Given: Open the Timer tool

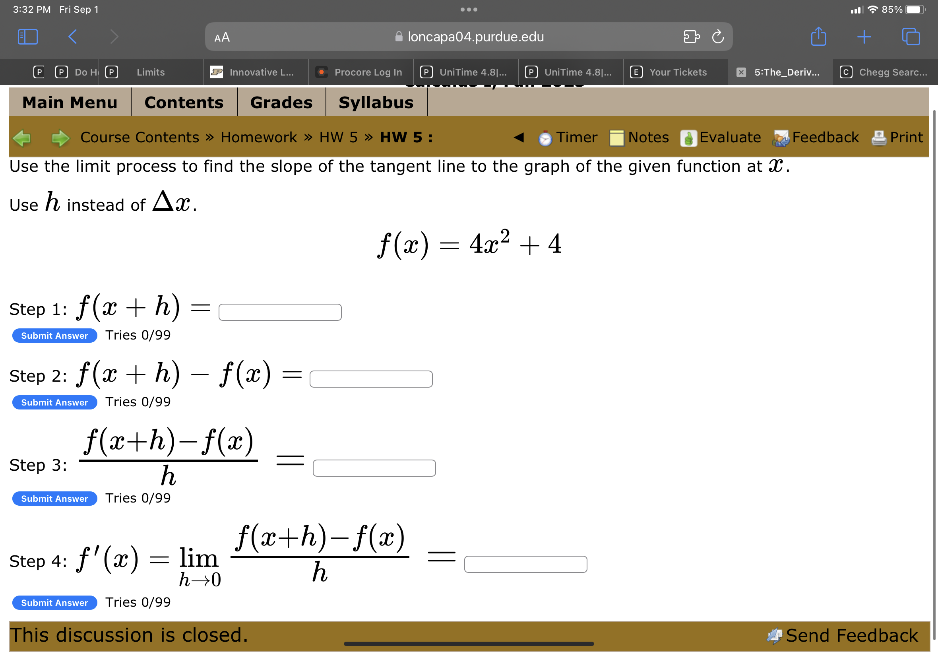Looking at the screenshot, I should coord(569,138).
